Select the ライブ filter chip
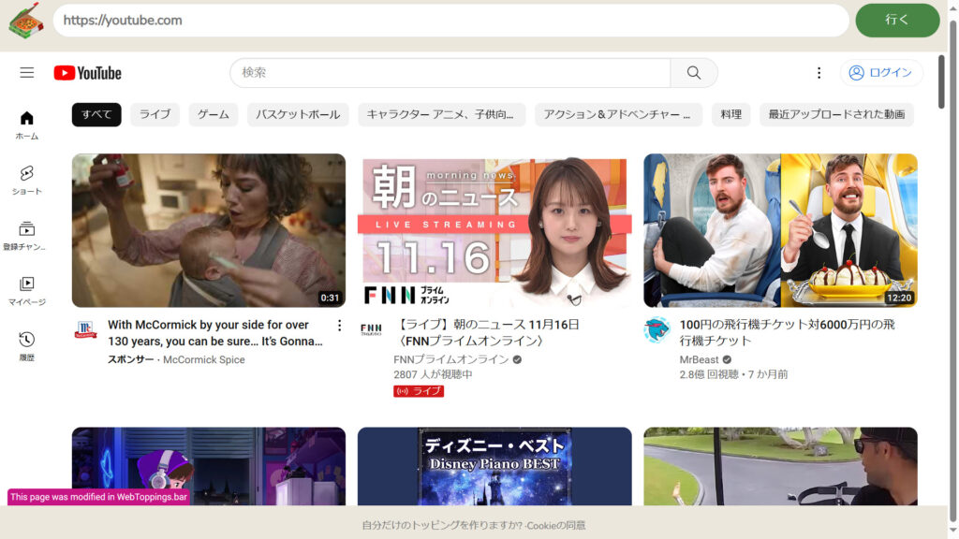Screen dimensions: 959x539 (155, 114)
